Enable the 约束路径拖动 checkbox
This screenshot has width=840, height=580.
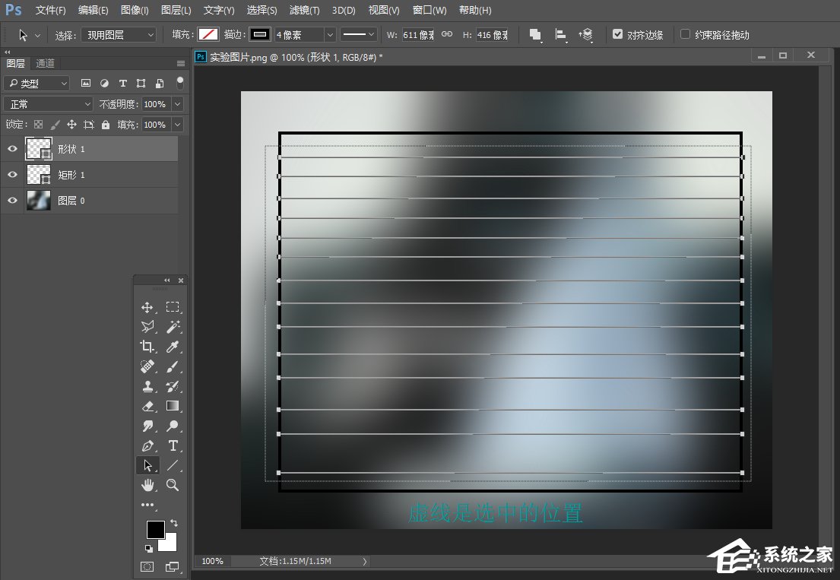point(685,34)
